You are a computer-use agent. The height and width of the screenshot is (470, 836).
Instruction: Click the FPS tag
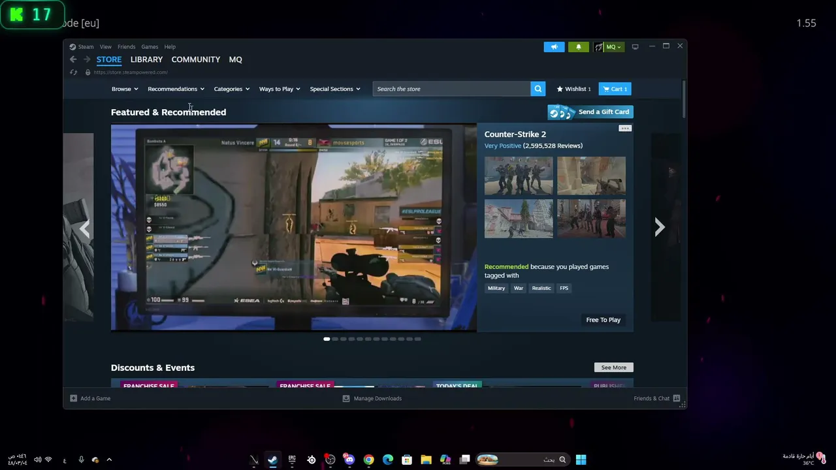(x=564, y=288)
